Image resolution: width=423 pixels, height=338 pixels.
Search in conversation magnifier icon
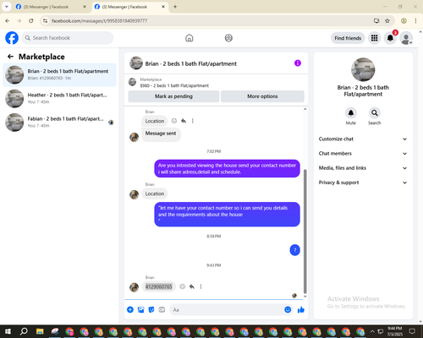click(374, 113)
